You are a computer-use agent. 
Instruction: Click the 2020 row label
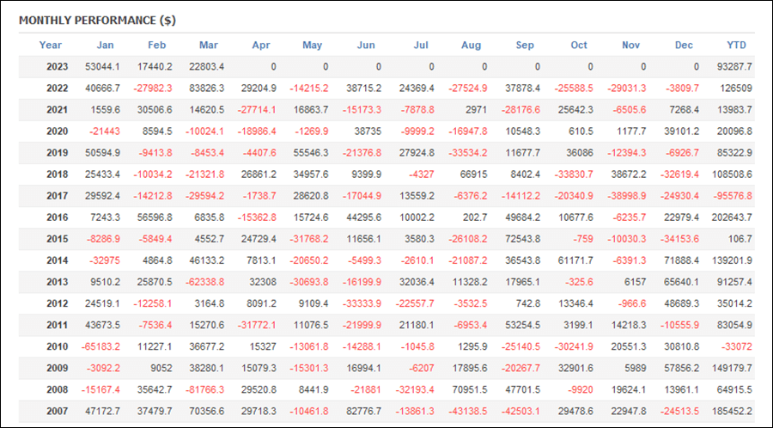[x=58, y=131]
